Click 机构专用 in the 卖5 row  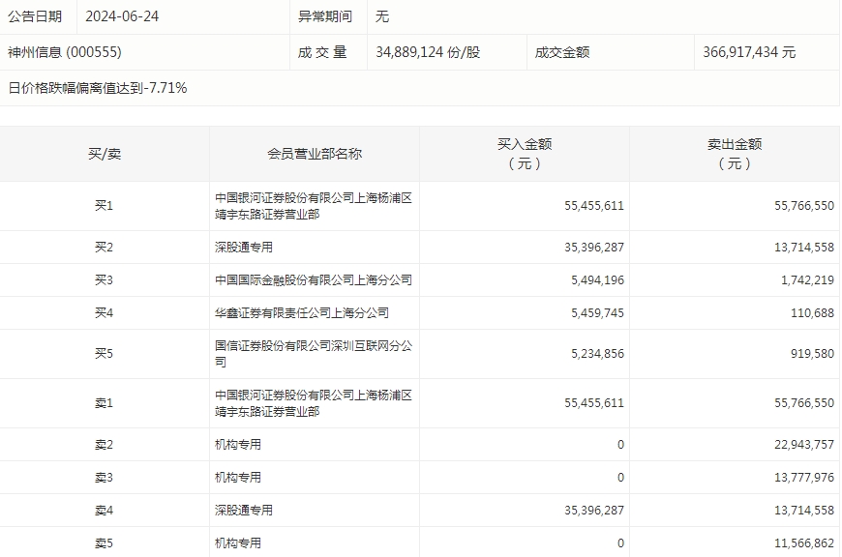[238, 543]
